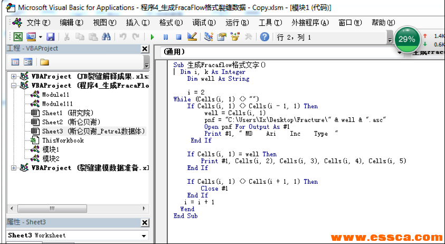Click the 行 2, 列 1 position indicator

pyautogui.click(x=294, y=37)
